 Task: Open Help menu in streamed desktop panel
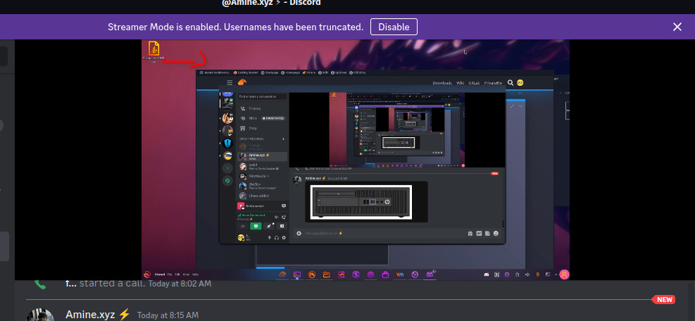click(196, 275)
